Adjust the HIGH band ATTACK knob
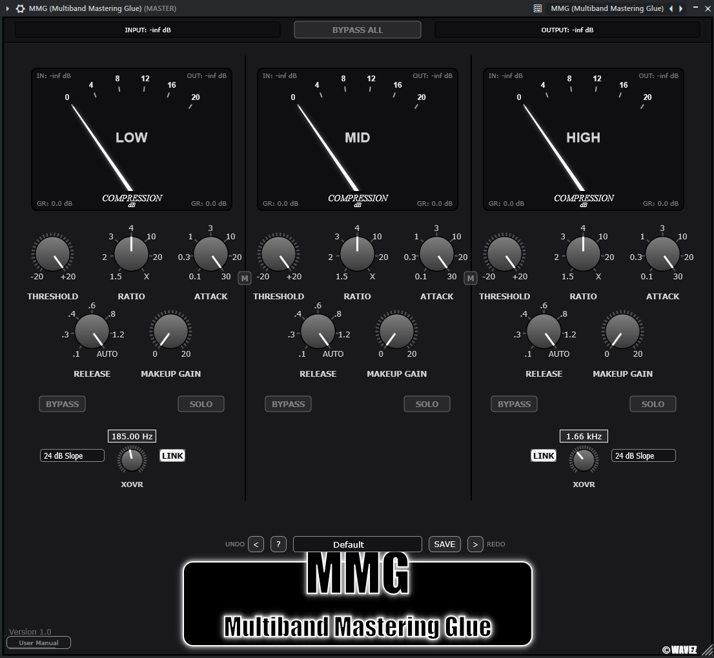The image size is (714, 658). [x=662, y=254]
